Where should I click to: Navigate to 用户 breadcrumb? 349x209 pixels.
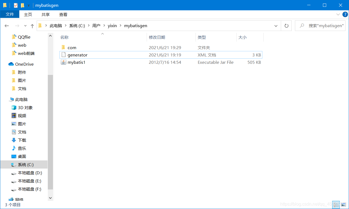pyautogui.click(x=96, y=26)
